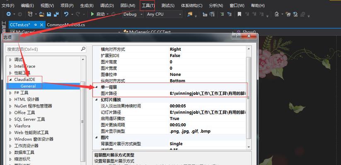
Task: Click the 扩展到IDE value False
Action: [175, 56]
